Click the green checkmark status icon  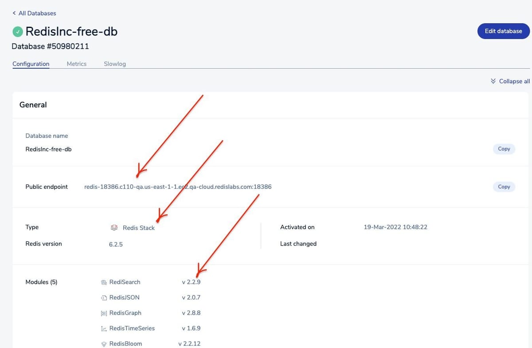coord(18,31)
